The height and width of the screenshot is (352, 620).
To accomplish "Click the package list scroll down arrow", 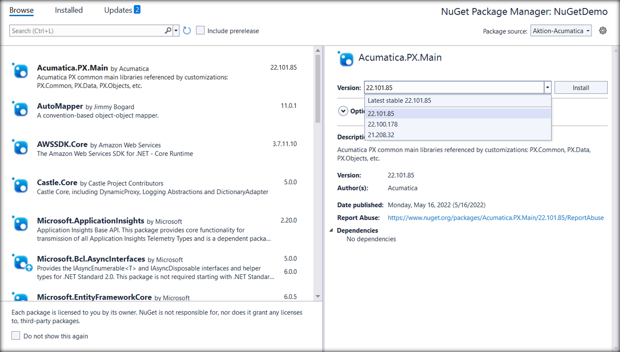I will [x=318, y=296].
